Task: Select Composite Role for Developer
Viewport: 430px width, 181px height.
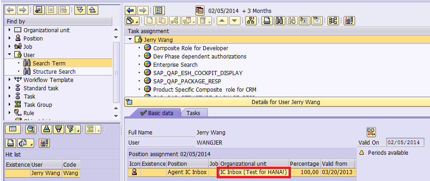Action: (x=191, y=48)
